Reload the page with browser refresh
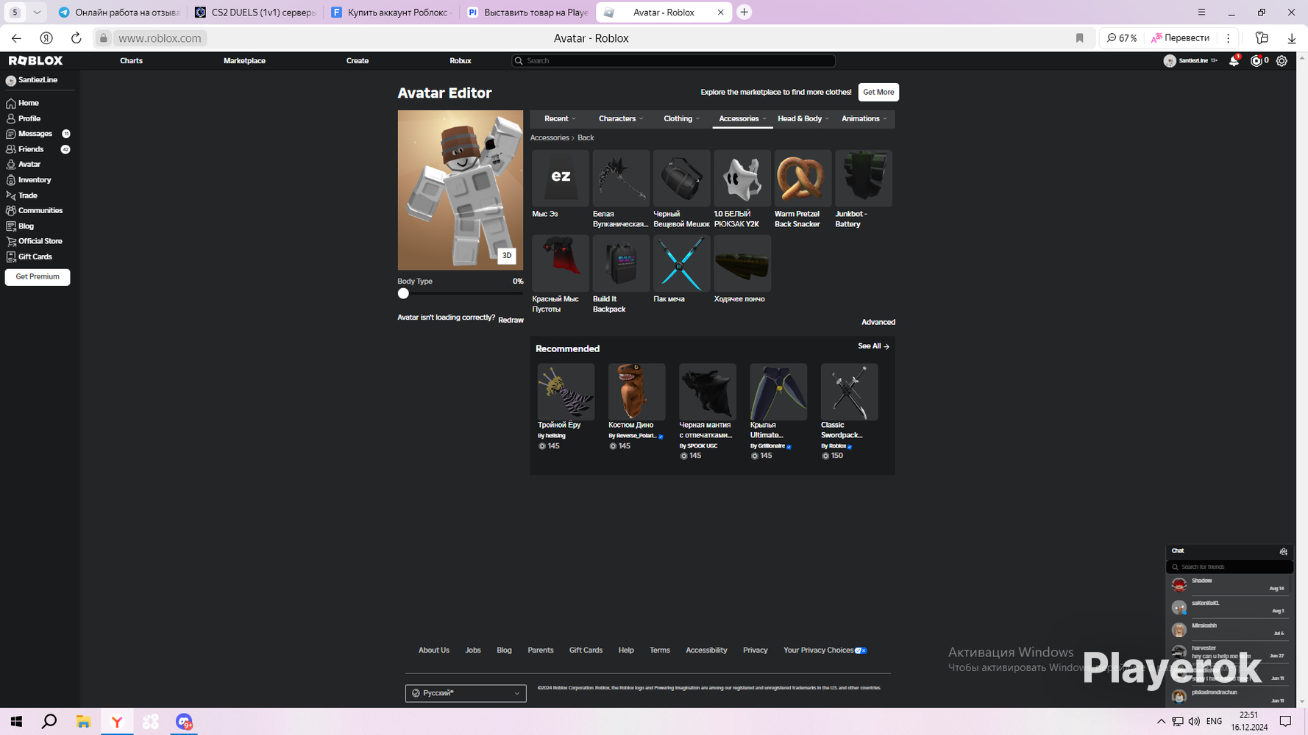Image resolution: width=1308 pixels, height=735 pixels. (76, 38)
